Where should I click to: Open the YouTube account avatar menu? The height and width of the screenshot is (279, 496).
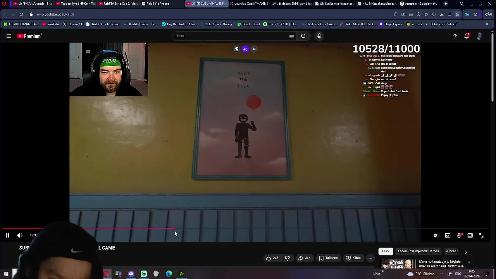(x=480, y=36)
